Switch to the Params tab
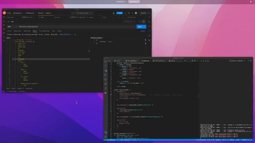255x143 pixels. 10,31
